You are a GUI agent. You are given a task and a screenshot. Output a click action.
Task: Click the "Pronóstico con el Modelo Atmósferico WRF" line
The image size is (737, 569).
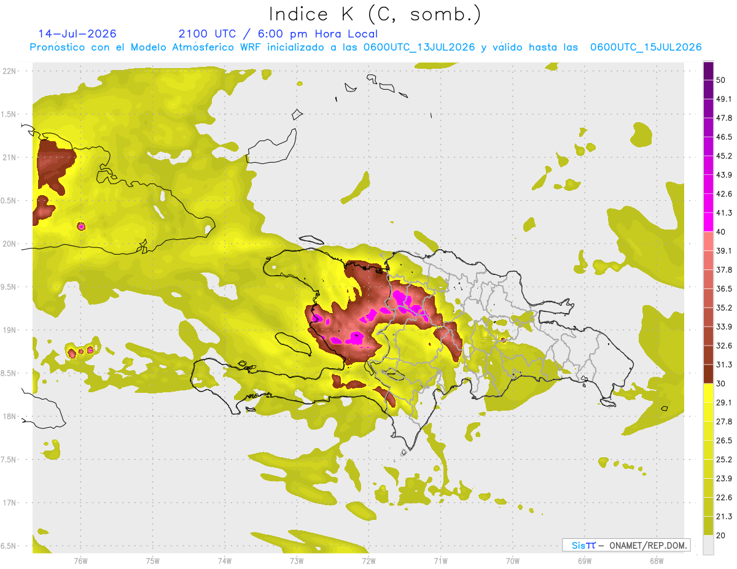coord(365,47)
